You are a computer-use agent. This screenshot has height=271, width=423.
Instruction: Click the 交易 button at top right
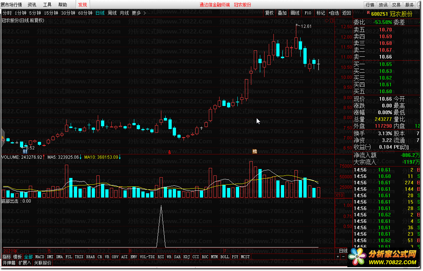click(396, 5)
